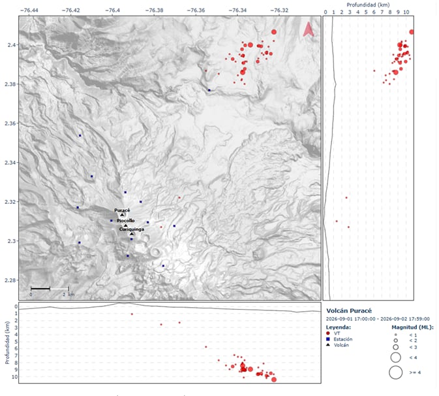
Task: Click the '2.28' latitude tick label
Action: [x=10, y=280]
